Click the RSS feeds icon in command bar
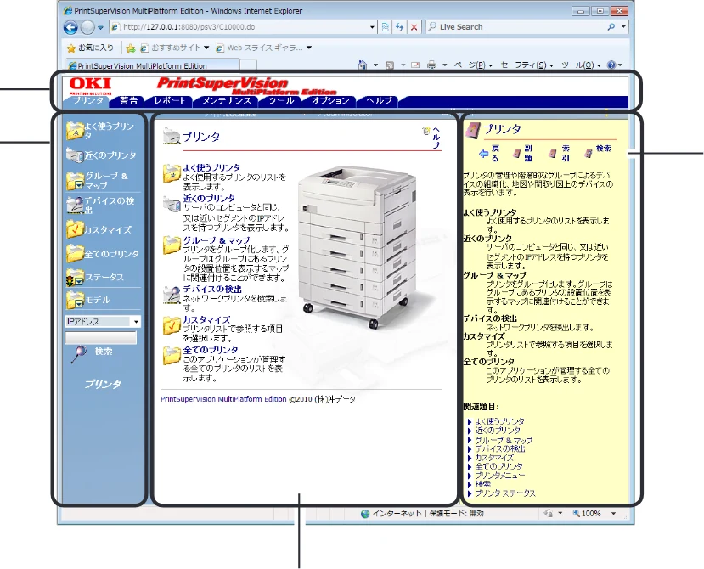Screen dimensions: 704x569 [x=390, y=65]
